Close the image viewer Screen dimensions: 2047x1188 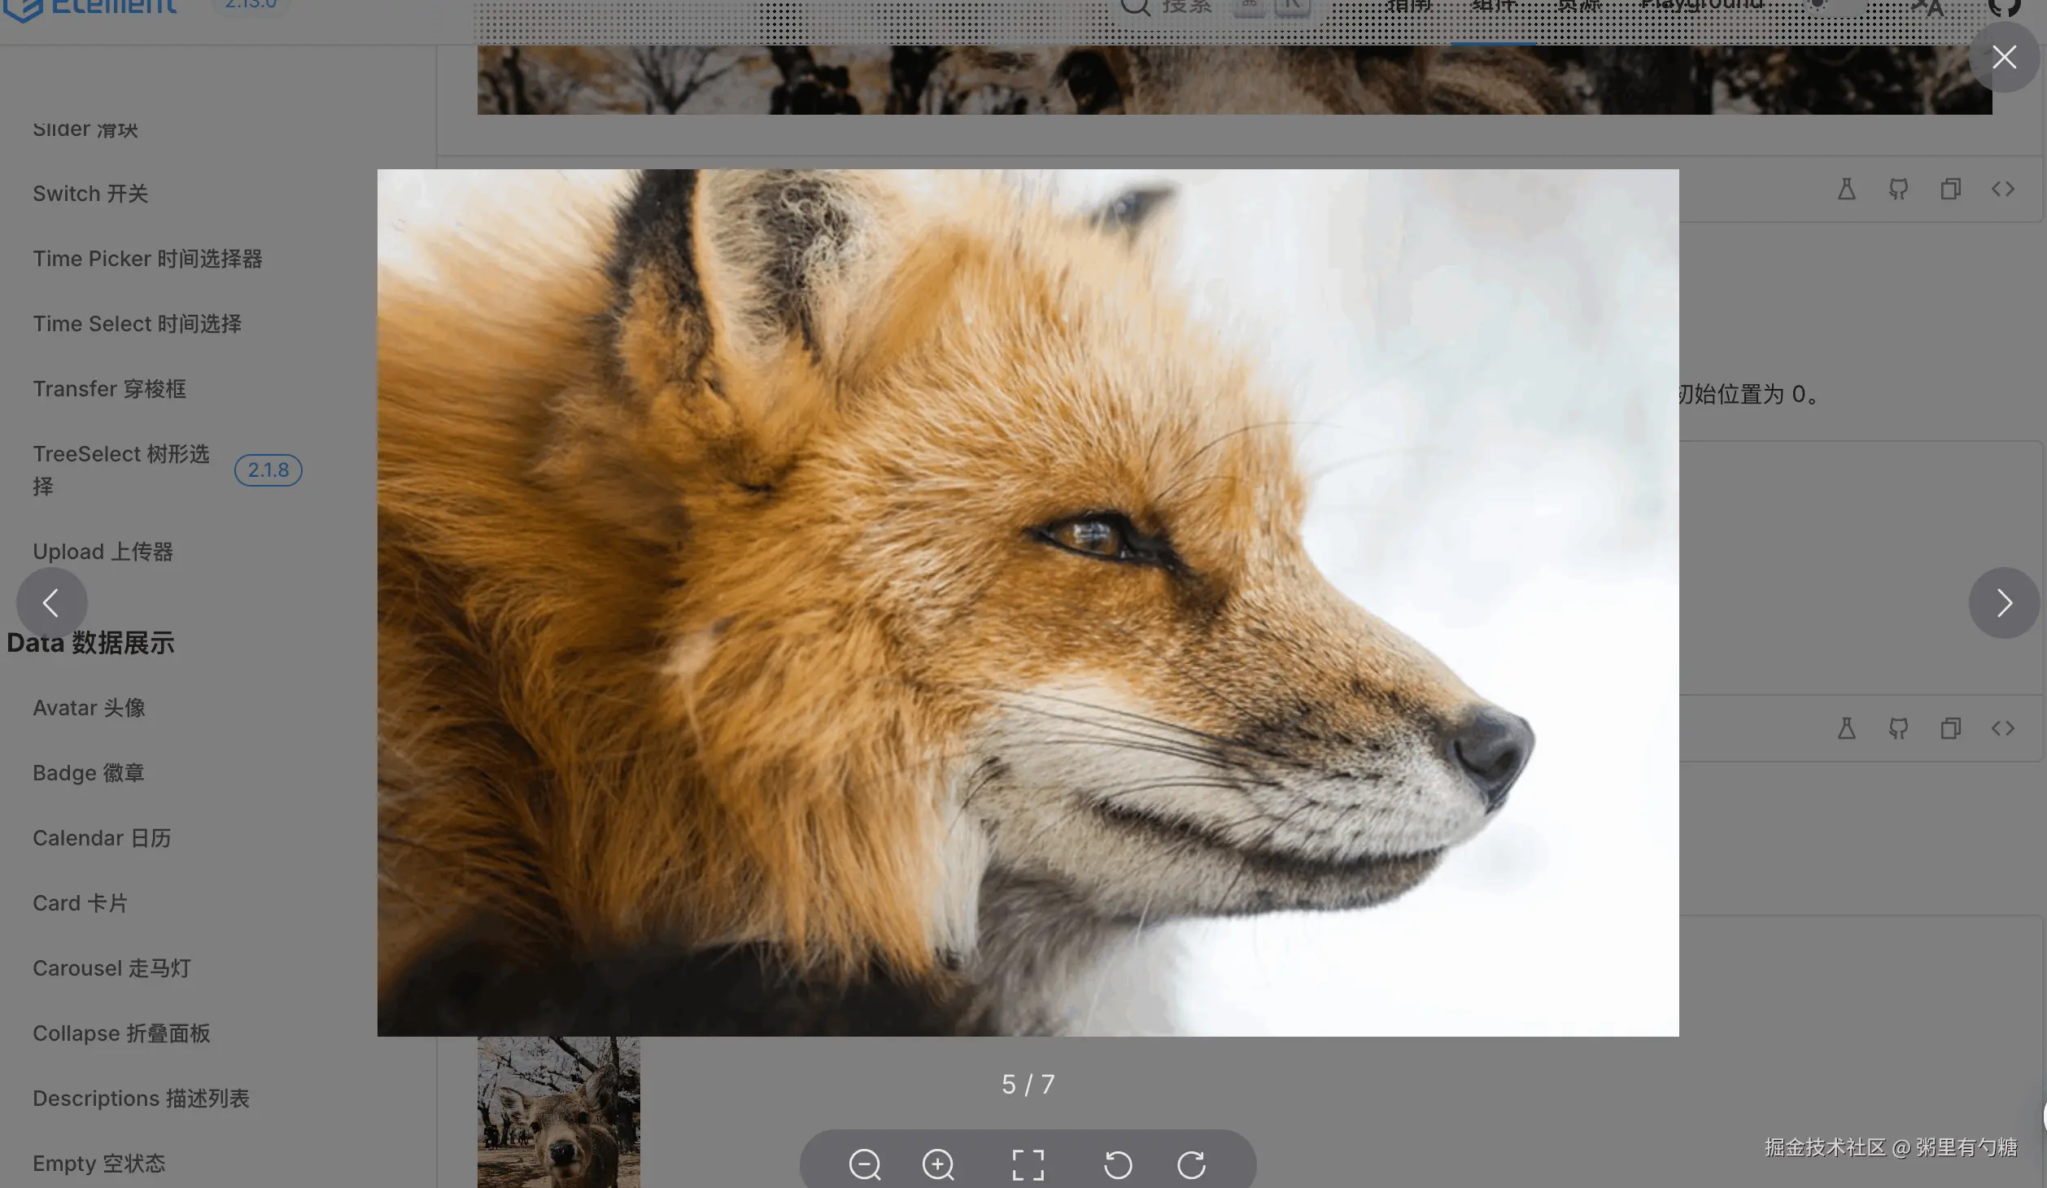pos(2004,57)
